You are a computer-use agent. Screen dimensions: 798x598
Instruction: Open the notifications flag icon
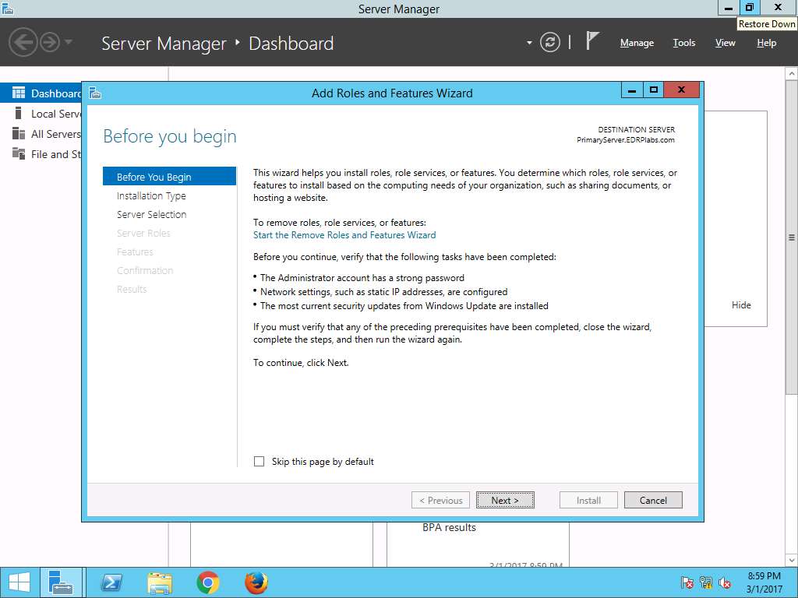pos(592,40)
